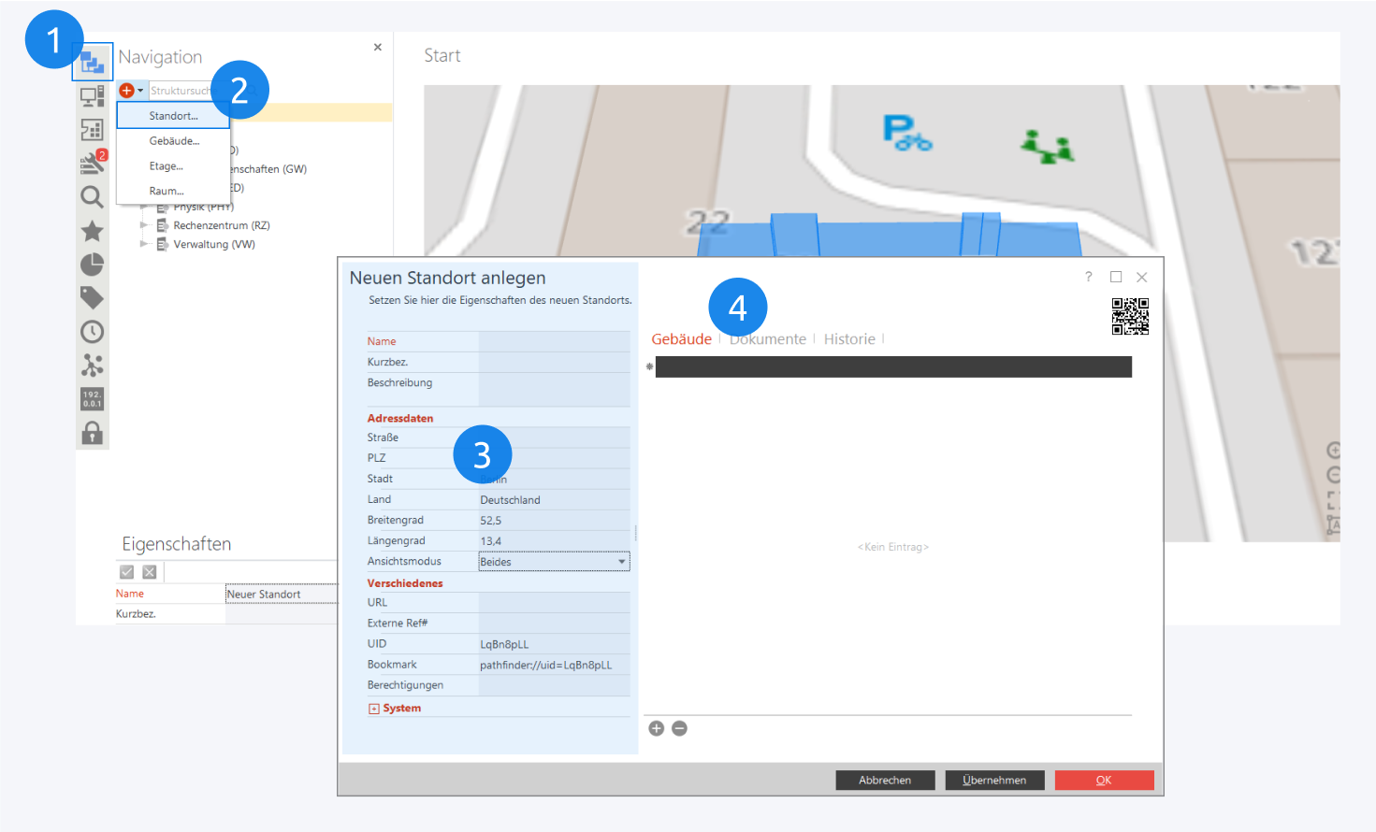
Task: Expand the Rechenzentrum (RZ) tree node
Action: click(x=144, y=225)
